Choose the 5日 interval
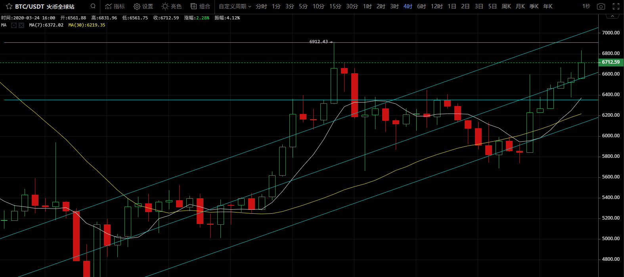This screenshot has width=624, height=277. [x=492, y=6]
